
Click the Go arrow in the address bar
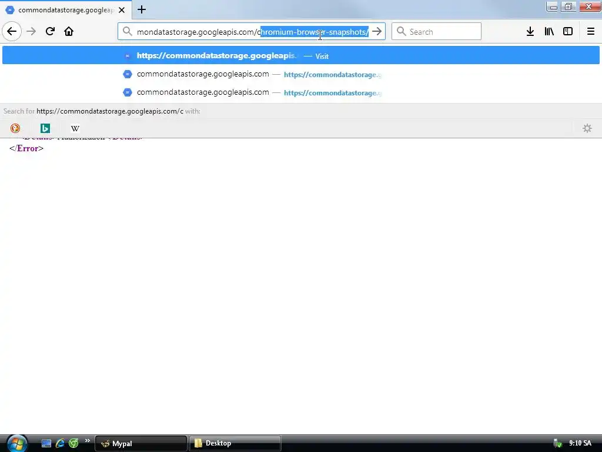point(377,31)
